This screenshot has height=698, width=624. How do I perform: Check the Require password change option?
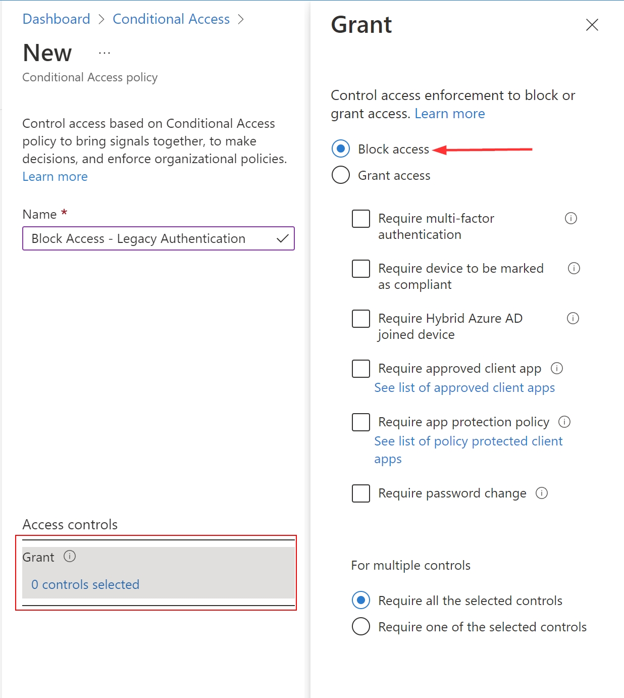click(x=360, y=493)
